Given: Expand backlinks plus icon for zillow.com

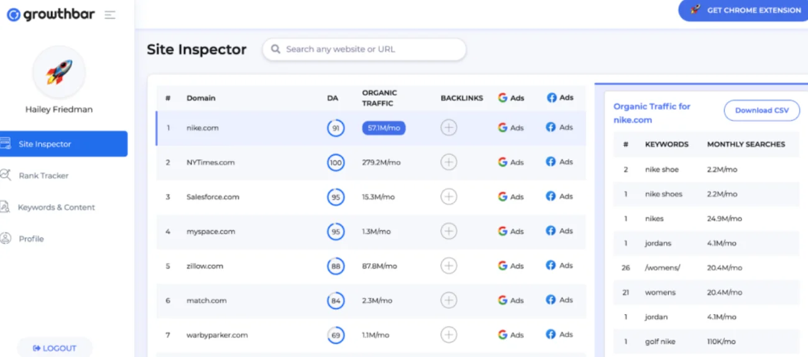Looking at the screenshot, I should (449, 266).
